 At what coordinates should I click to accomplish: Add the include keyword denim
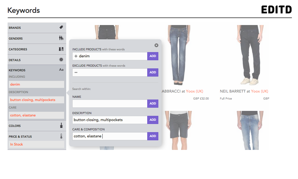click(153, 56)
